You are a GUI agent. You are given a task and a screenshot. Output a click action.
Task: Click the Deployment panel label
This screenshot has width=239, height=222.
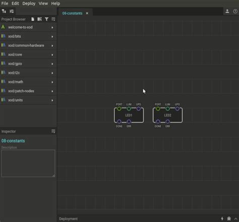(x=69, y=219)
